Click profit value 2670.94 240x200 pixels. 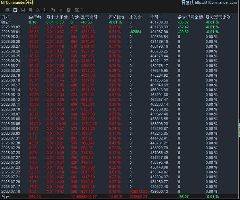click(x=88, y=41)
